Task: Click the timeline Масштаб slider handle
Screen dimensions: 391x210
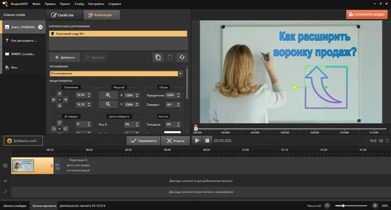Action: 343,206
